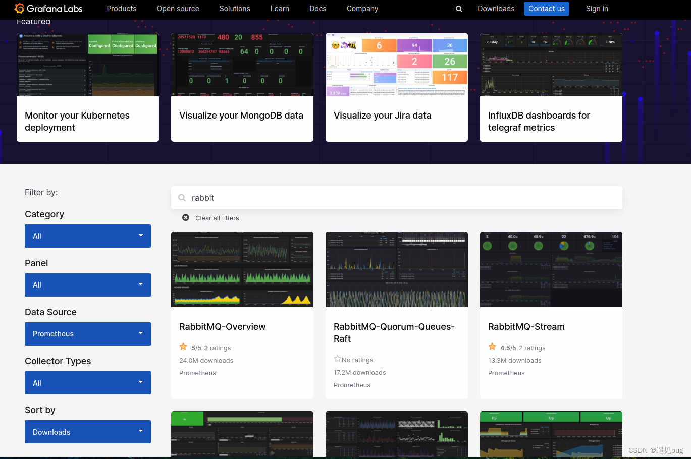This screenshot has height=459, width=691.
Task: Click Clear all filters
Action: pos(217,218)
